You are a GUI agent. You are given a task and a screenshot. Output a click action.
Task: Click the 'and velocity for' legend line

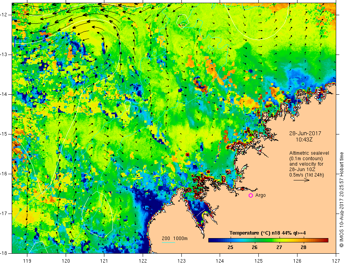[x=306, y=164]
